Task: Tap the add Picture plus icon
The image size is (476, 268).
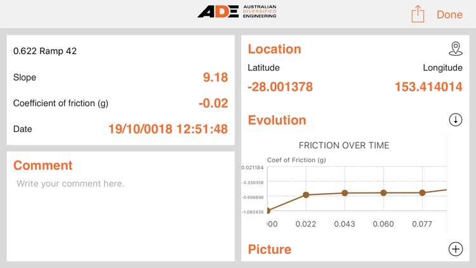Action: (455, 249)
